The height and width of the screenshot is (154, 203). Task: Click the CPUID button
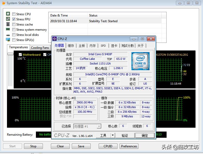[108, 146]
